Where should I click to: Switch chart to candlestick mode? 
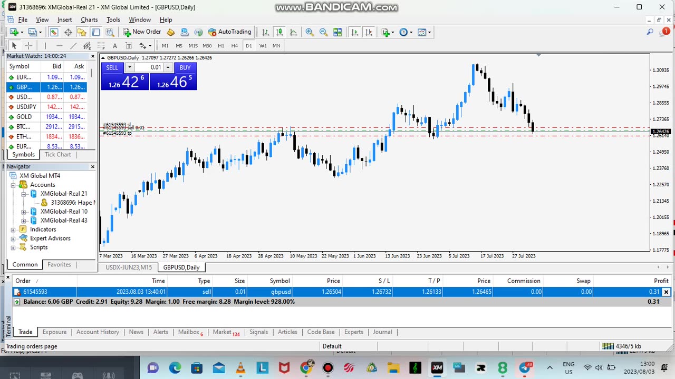coord(279,32)
